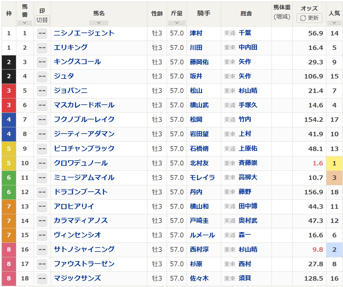Open trainer link 高柳大

point(248,177)
